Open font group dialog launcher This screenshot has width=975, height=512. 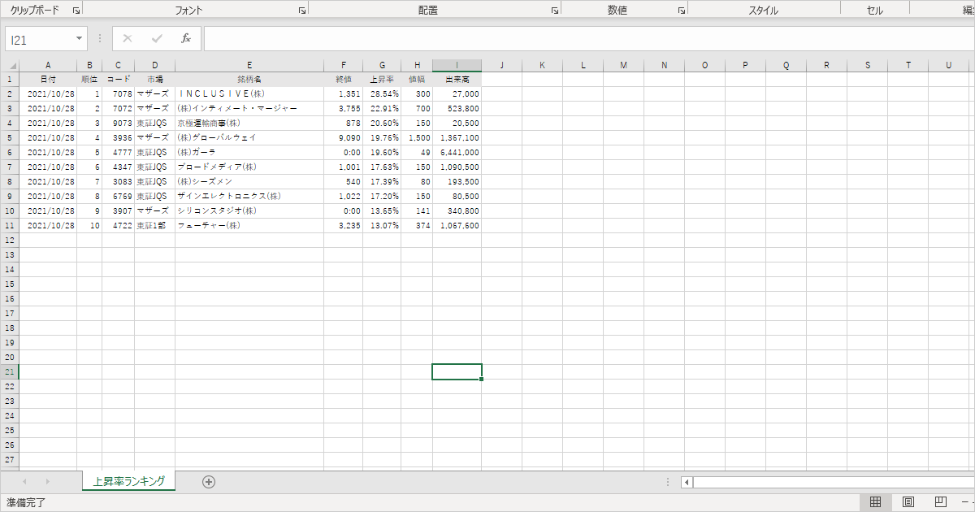click(x=302, y=11)
